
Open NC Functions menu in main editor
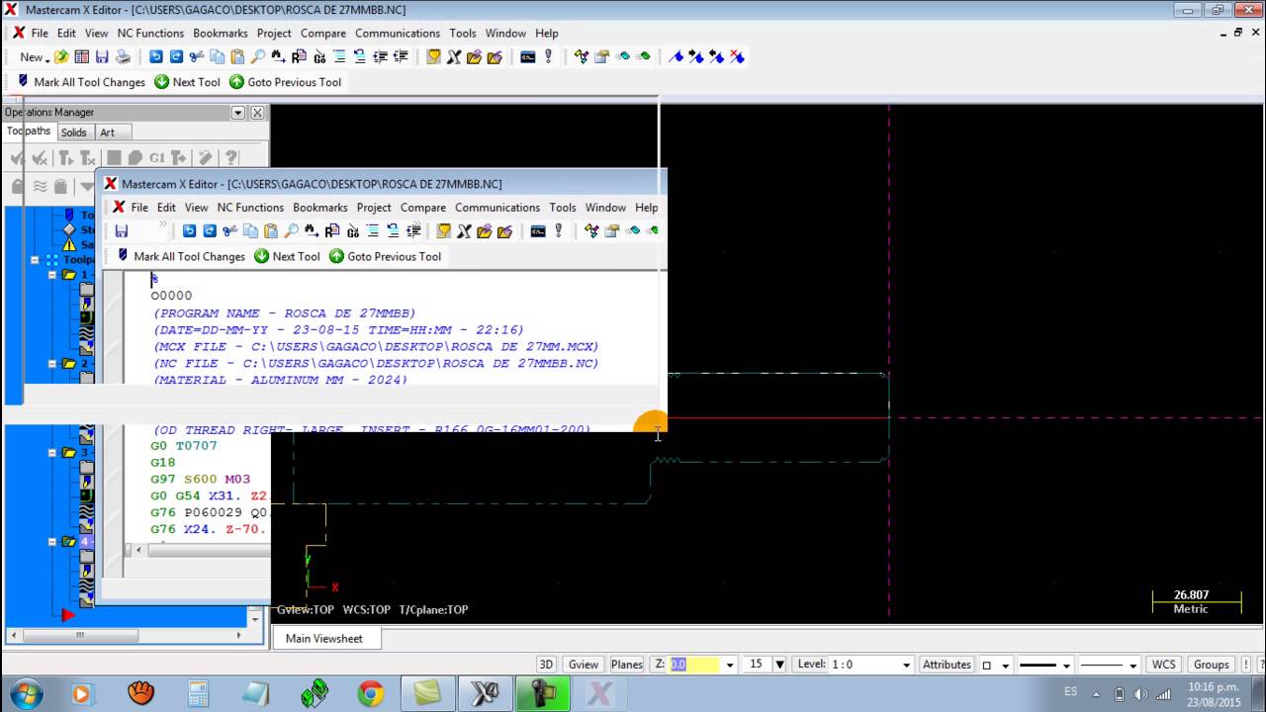pyautogui.click(x=150, y=33)
